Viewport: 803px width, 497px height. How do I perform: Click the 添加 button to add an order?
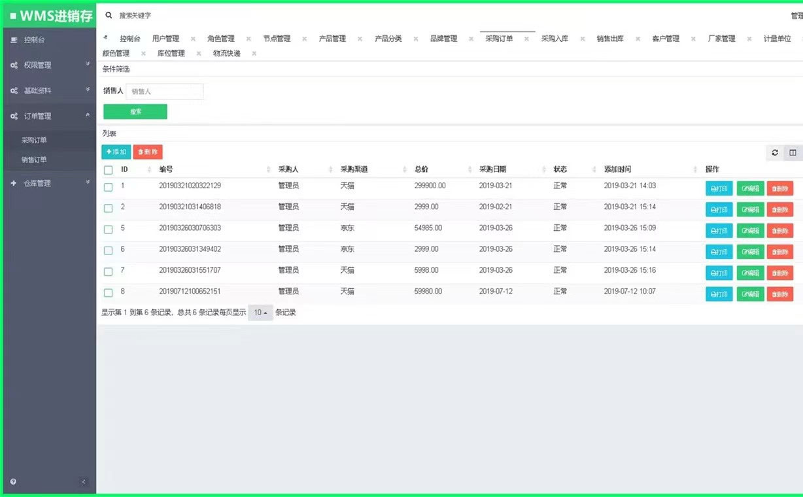(116, 152)
